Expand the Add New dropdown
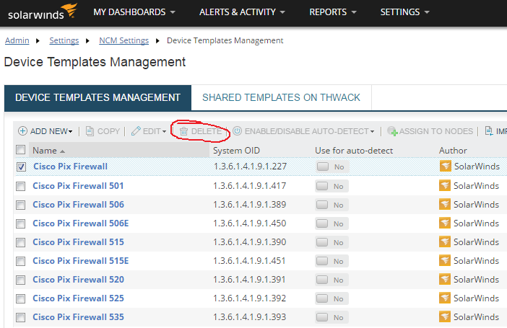The image size is (507, 328). 70,131
